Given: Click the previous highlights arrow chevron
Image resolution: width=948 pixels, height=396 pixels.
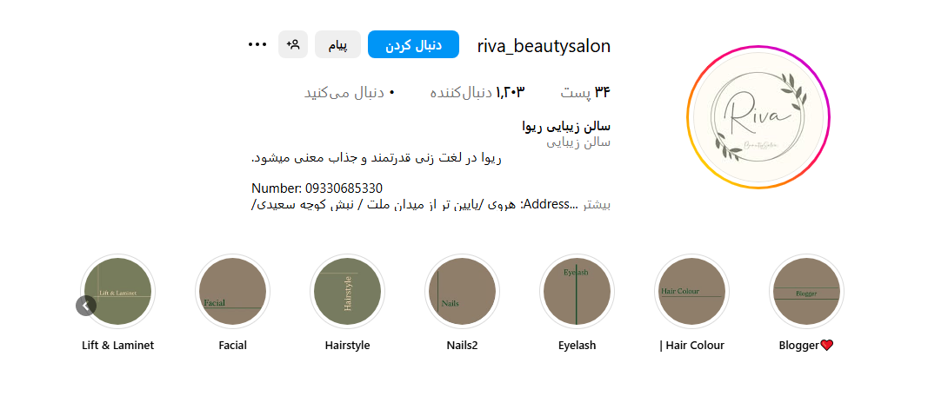Looking at the screenshot, I should click(x=86, y=306).
